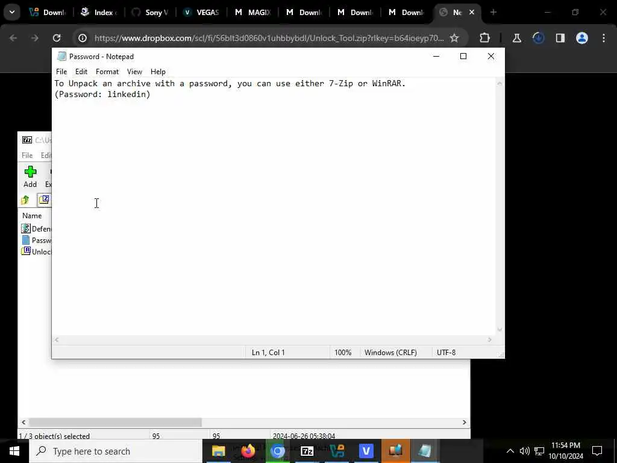Switch to the Index browser tab
617x463 pixels.
[99, 12]
